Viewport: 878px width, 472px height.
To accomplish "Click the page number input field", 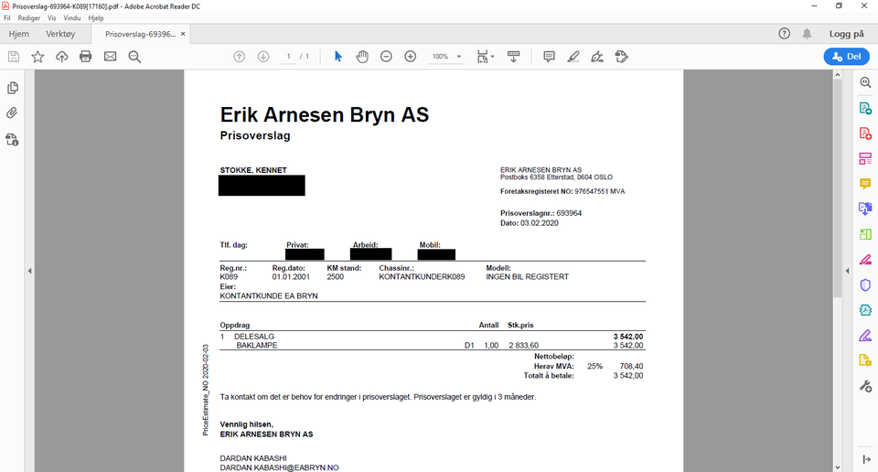I will [288, 57].
